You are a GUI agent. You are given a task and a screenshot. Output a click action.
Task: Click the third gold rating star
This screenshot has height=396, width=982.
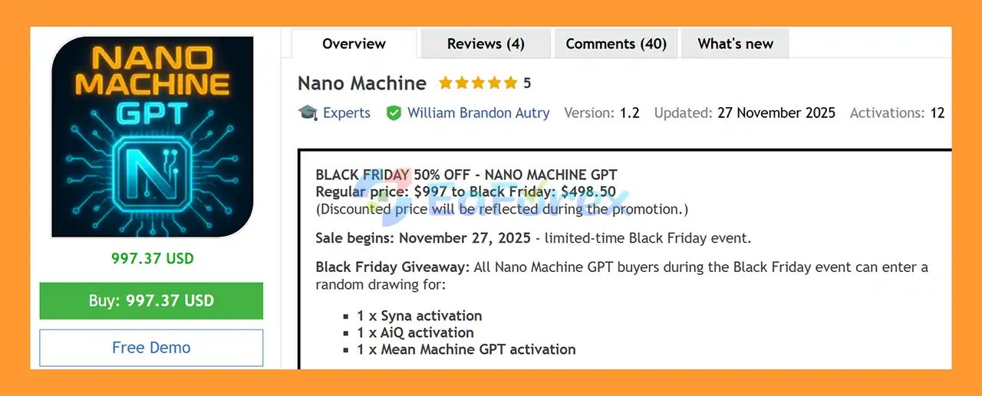(x=479, y=83)
